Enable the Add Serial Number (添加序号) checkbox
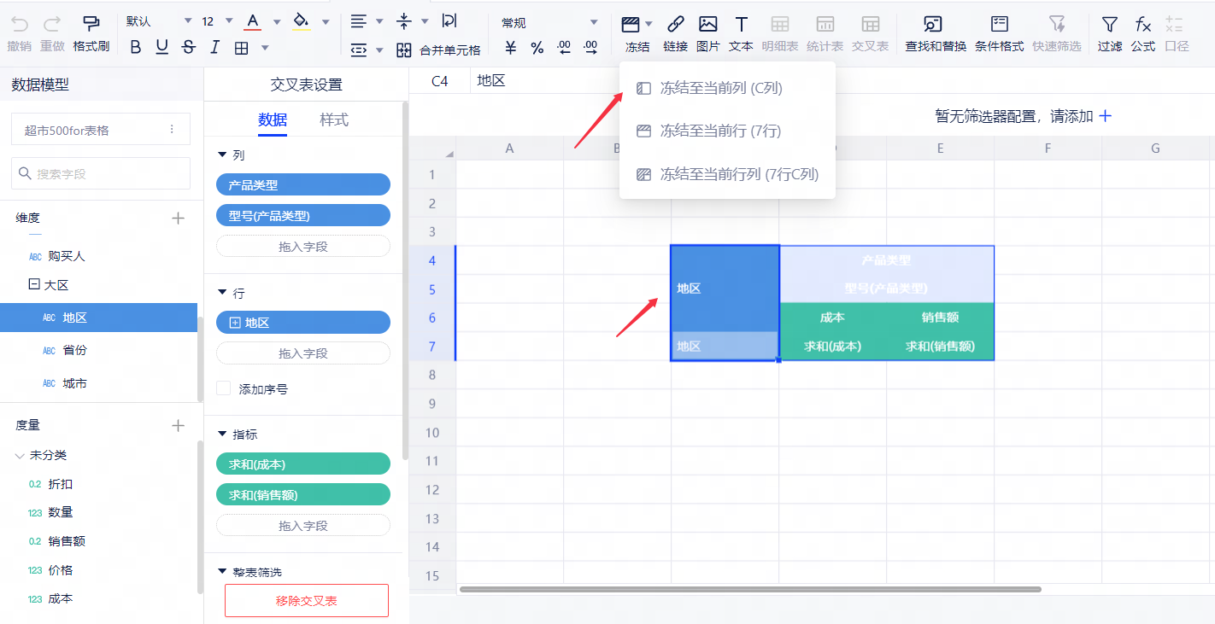The image size is (1215, 624). click(224, 388)
